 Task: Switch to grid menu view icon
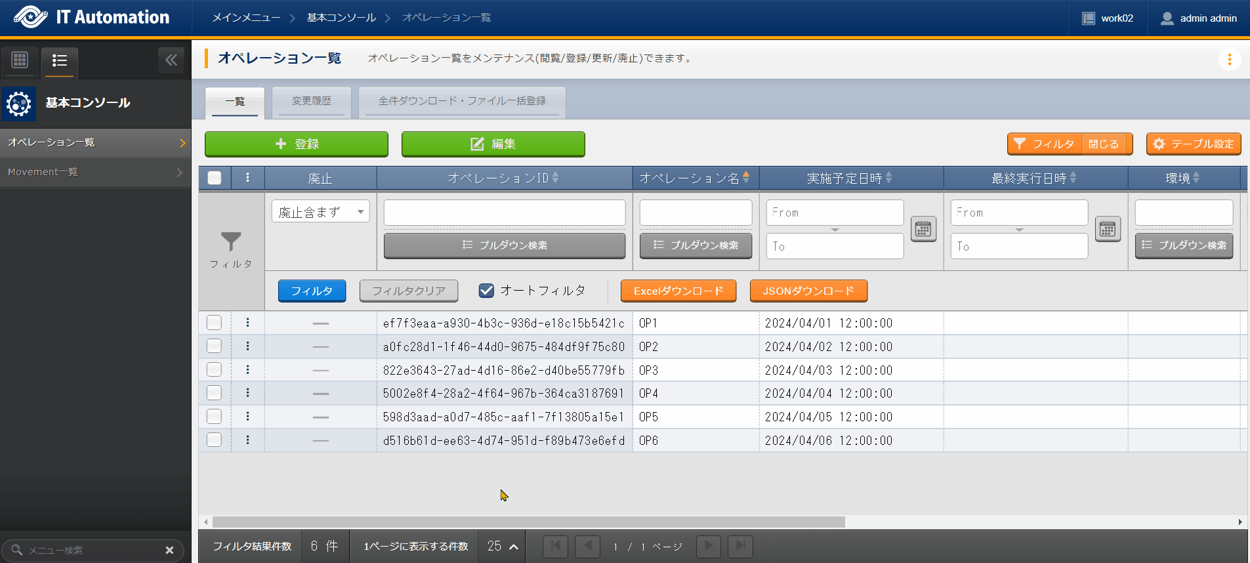pos(20,60)
